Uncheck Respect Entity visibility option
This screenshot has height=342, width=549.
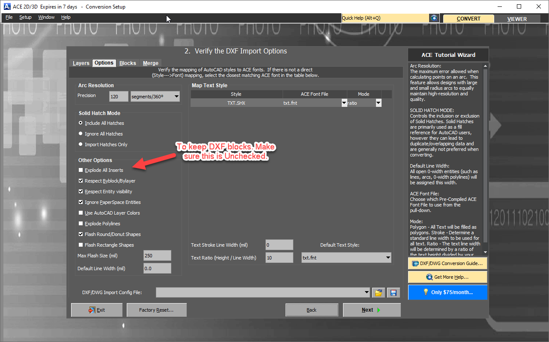(81, 192)
